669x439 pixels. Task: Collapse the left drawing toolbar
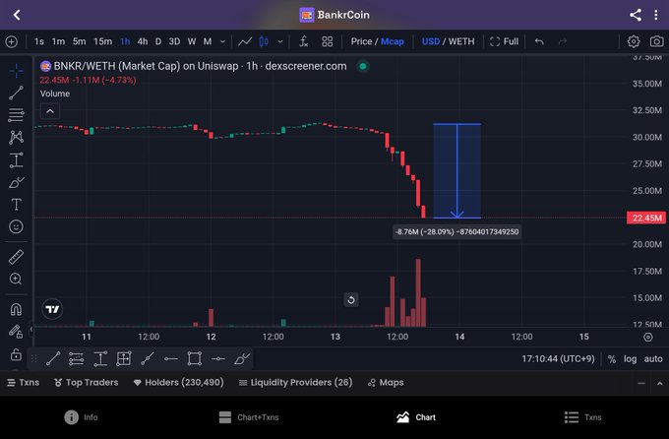pos(31,329)
